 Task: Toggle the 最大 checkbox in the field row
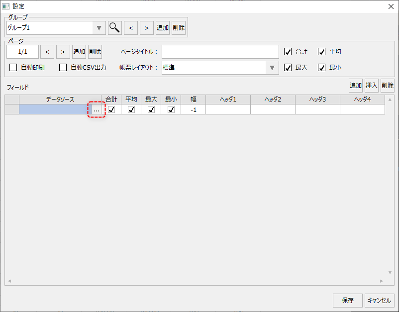151,109
